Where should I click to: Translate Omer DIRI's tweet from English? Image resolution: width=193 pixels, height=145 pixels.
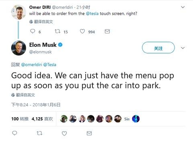41,22
